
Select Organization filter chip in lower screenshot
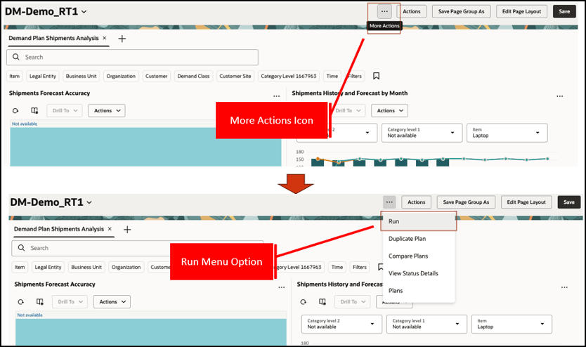126,267
